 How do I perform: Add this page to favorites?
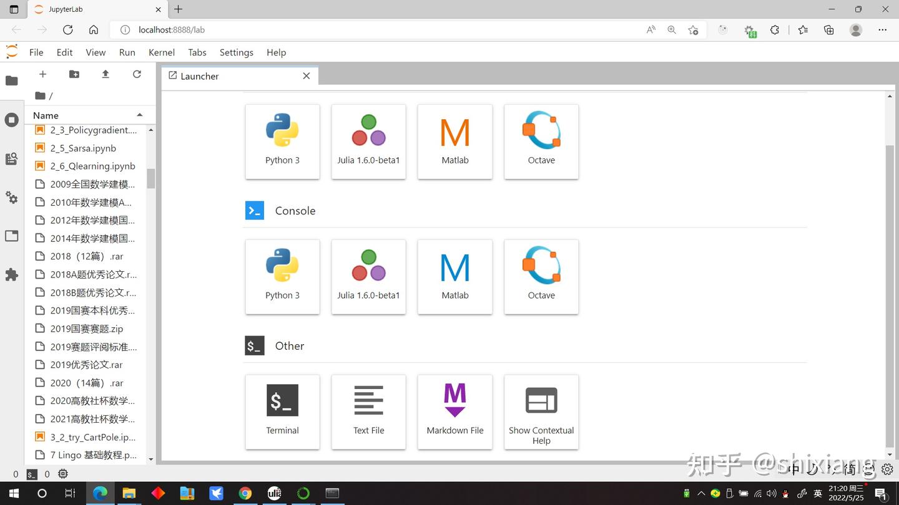693,30
